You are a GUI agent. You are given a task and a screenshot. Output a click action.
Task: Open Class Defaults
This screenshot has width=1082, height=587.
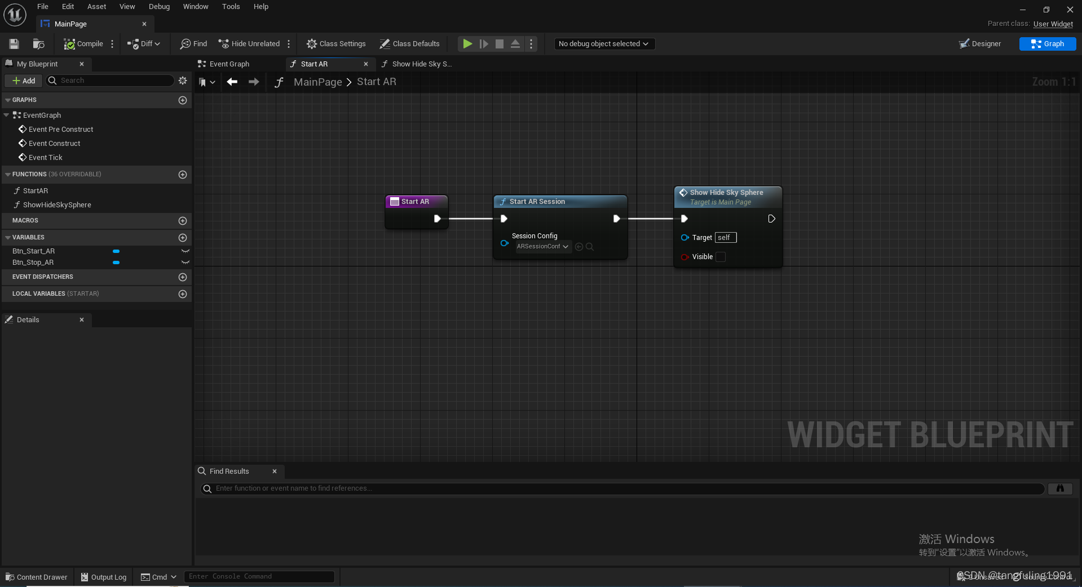pyautogui.click(x=409, y=44)
